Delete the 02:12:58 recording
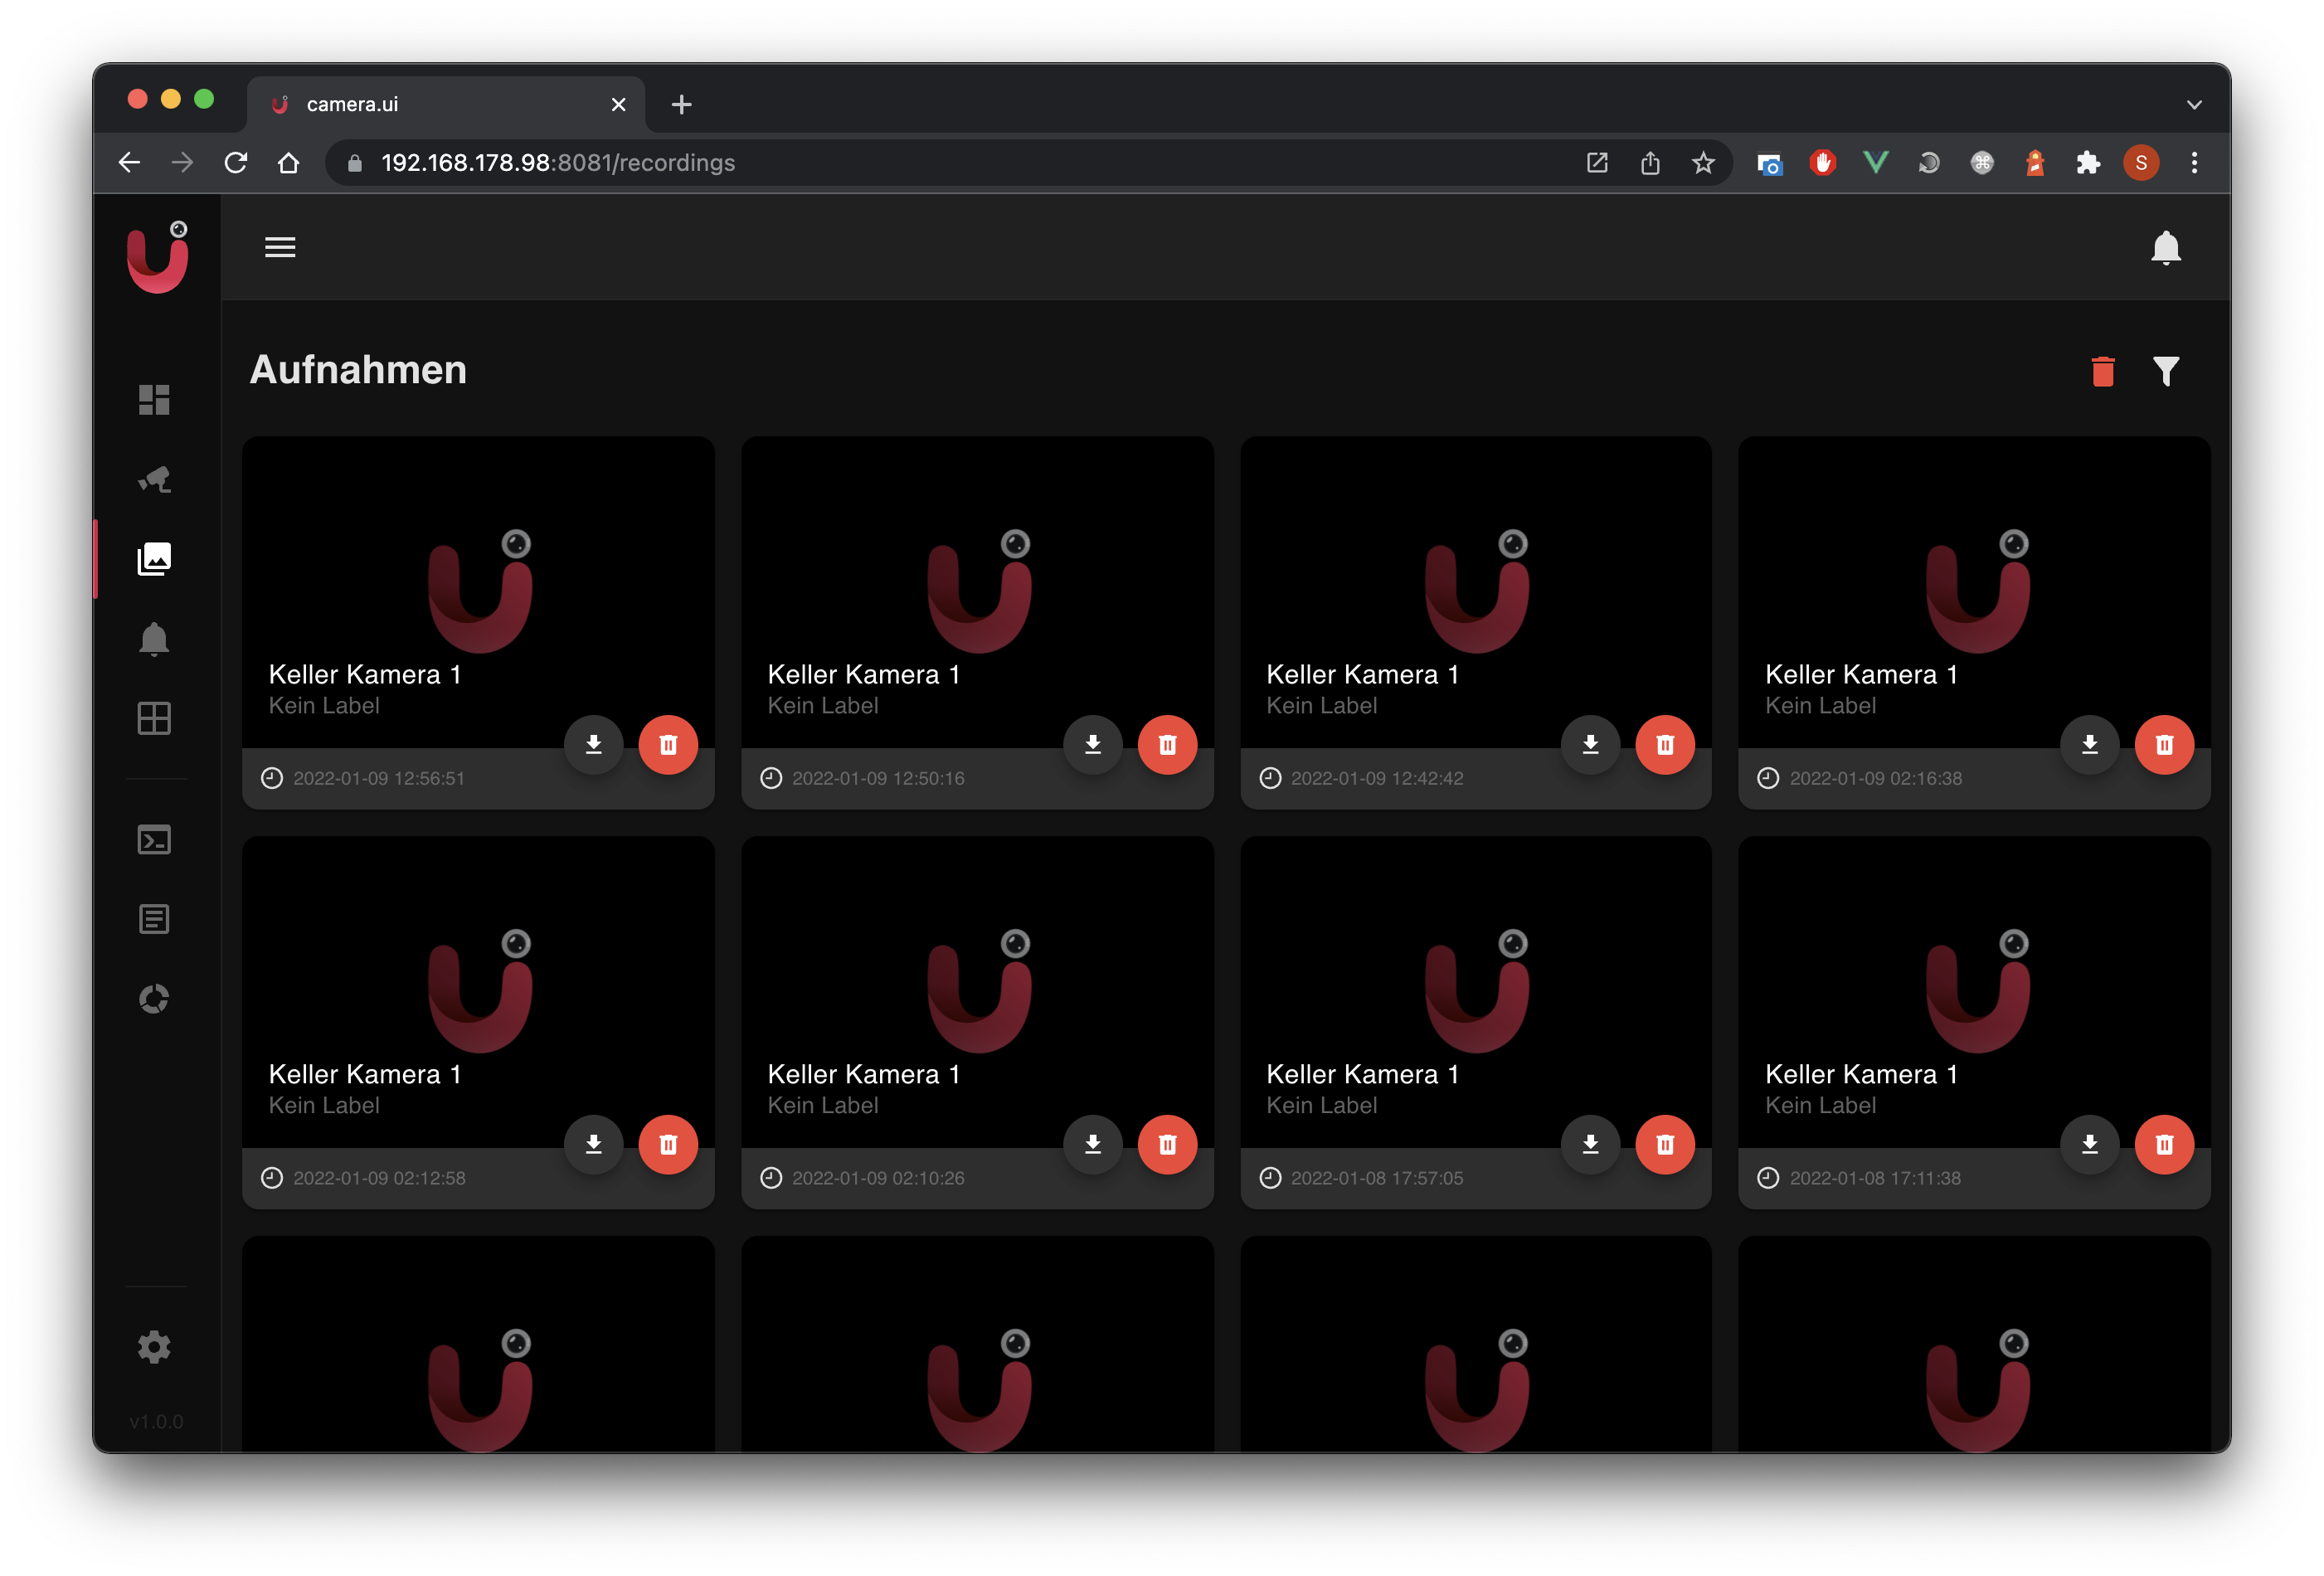Image resolution: width=2324 pixels, height=1576 pixels. pos(668,1144)
